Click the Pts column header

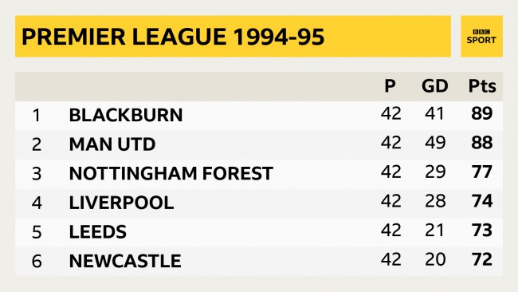(482, 86)
